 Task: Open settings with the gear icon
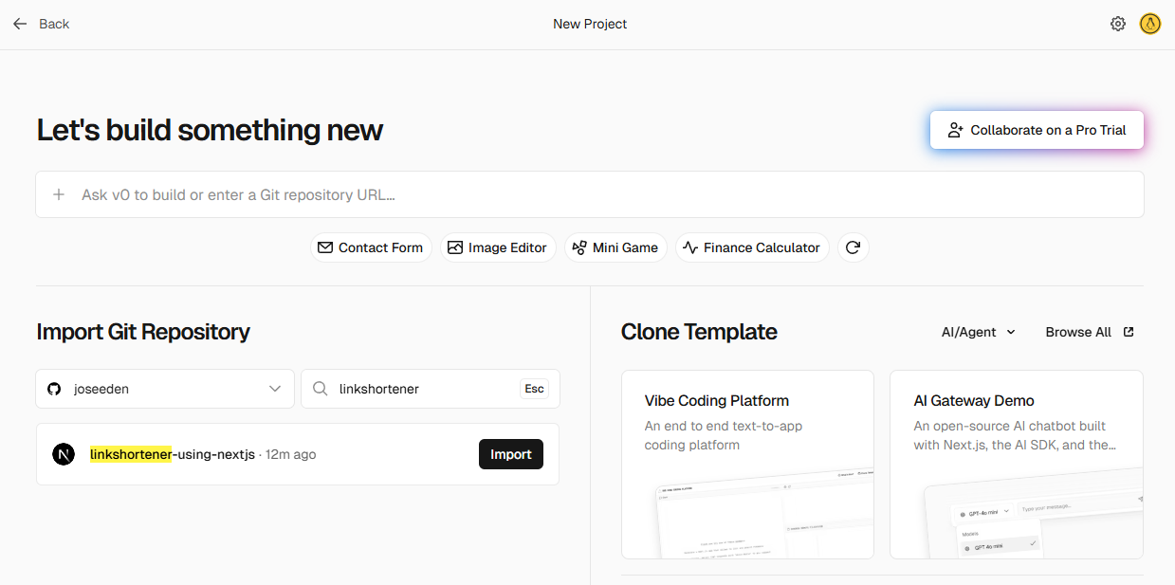(x=1118, y=24)
